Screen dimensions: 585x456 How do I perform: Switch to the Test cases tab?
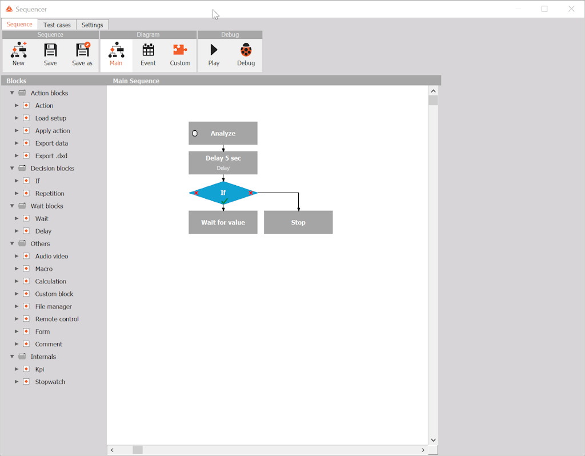57,25
